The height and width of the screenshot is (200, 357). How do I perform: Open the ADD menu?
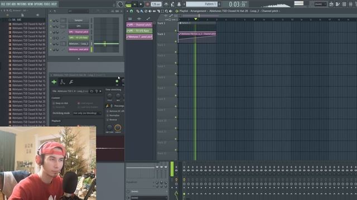pos(13,4)
